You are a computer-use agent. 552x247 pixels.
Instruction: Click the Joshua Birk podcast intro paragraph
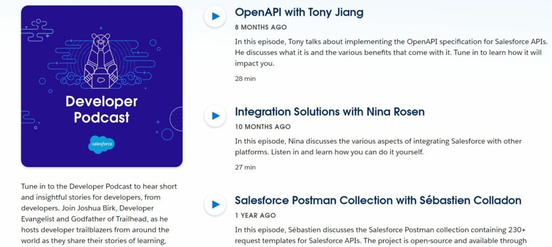[99, 214]
